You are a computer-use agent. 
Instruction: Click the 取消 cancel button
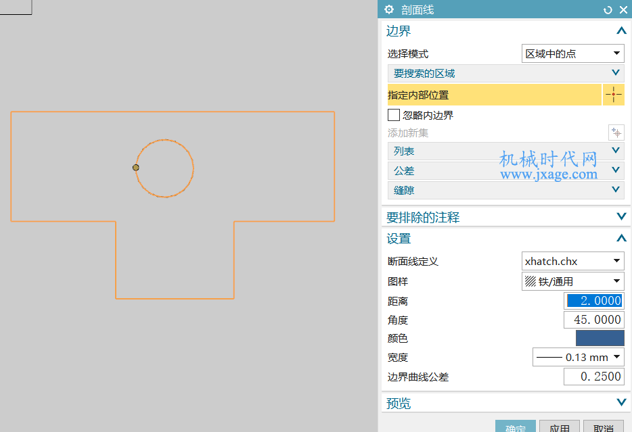[604, 427]
